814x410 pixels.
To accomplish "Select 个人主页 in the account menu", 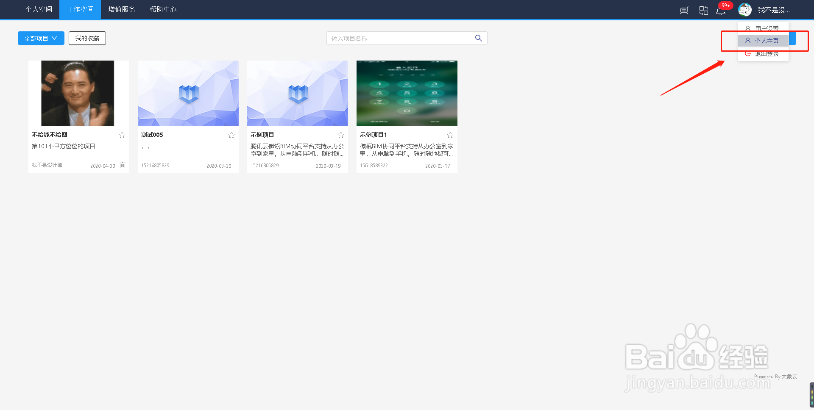I will 767,40.
